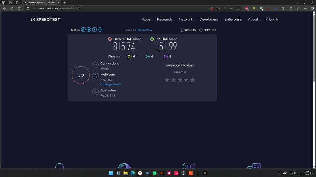
Task: Show hidden system tray icons
Action: pos(279,173)
